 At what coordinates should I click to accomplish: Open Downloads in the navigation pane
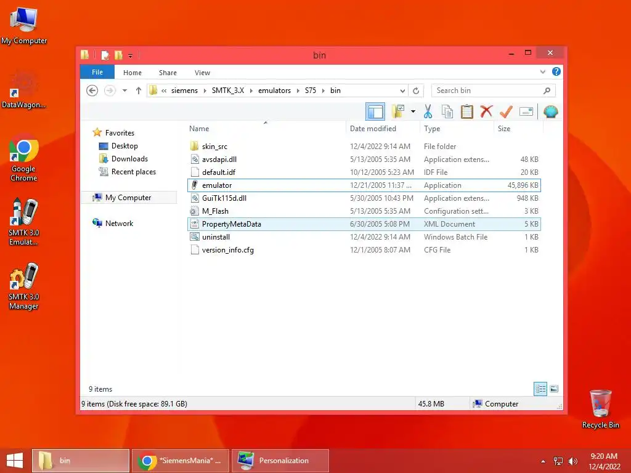(x=129, y=159)
